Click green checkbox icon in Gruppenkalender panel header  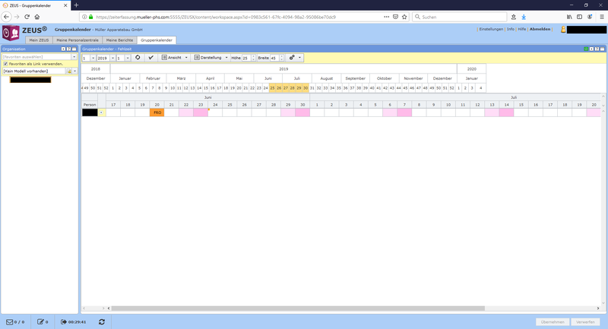[587, 49]
